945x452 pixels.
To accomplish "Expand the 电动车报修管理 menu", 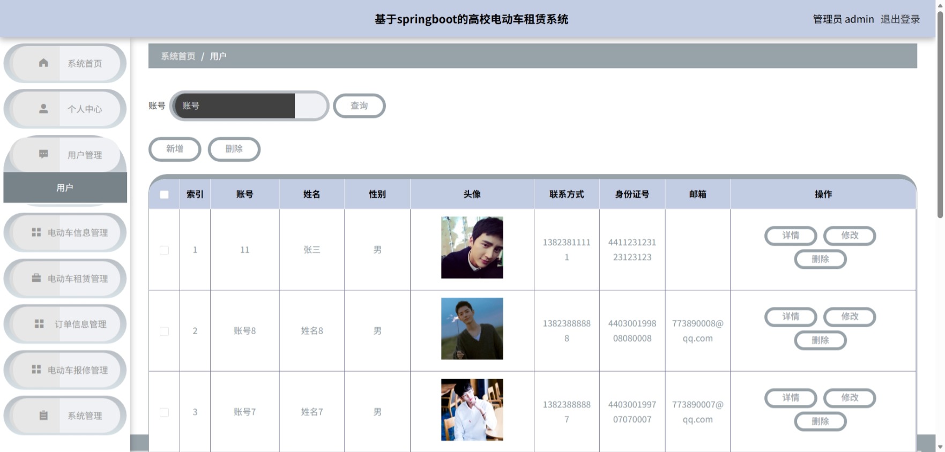I will tap(65, 370).
